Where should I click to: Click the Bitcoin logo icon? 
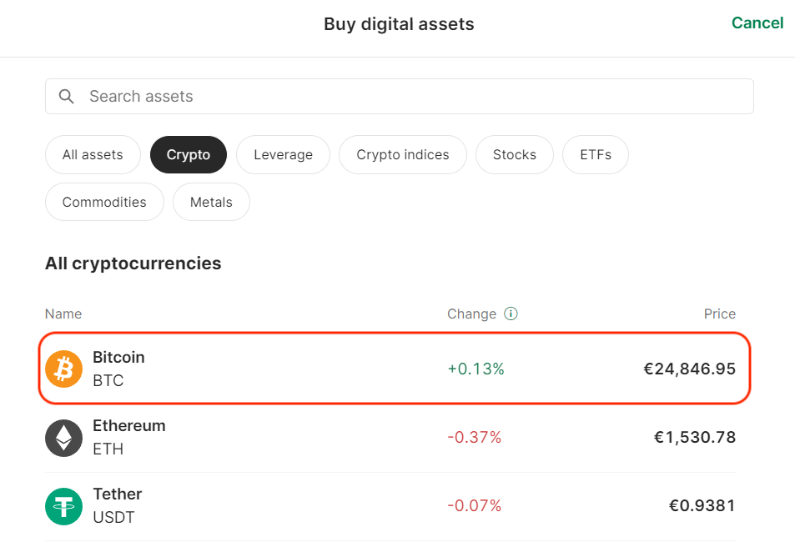pos(63,369)
